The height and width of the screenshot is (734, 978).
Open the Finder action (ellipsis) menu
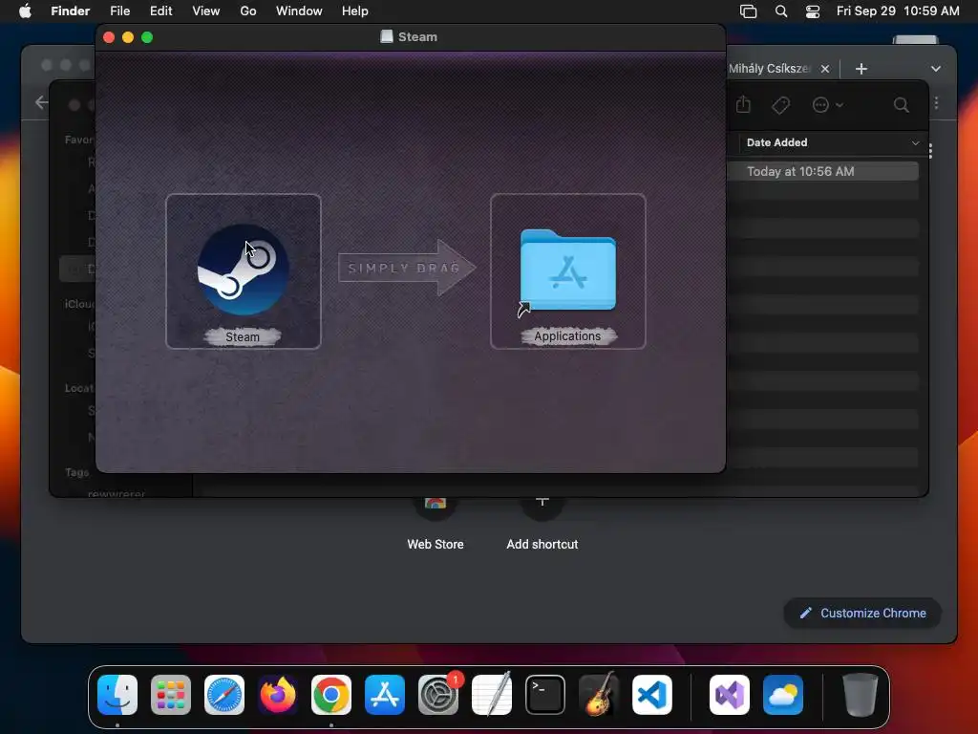pos(827,105)
